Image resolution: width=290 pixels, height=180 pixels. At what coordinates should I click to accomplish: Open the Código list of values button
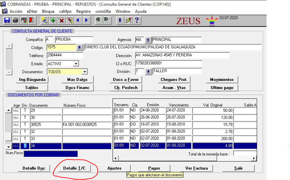coord(80,47)
